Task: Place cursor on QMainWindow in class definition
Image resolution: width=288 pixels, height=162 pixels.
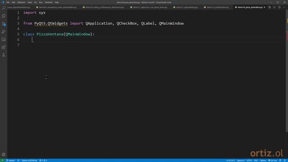Action: tap(78, 34)
